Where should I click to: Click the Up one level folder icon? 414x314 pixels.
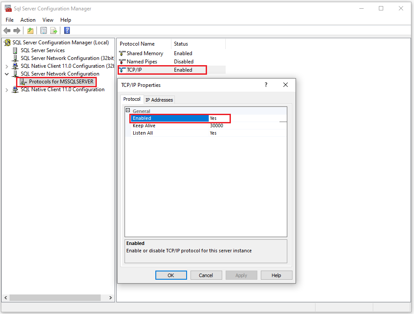pos(30,30)
